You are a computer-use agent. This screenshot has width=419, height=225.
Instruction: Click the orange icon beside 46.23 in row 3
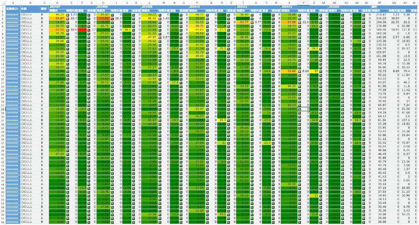pos(67,15)
